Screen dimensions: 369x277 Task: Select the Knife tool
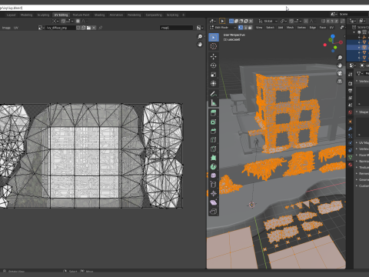214,149
